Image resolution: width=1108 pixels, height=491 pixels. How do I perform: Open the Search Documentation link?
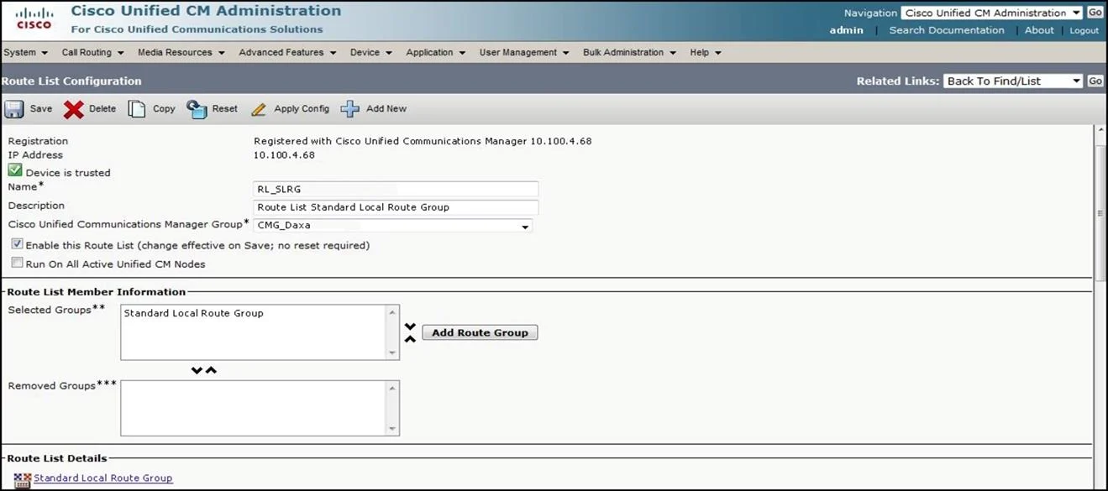point(947,30)
